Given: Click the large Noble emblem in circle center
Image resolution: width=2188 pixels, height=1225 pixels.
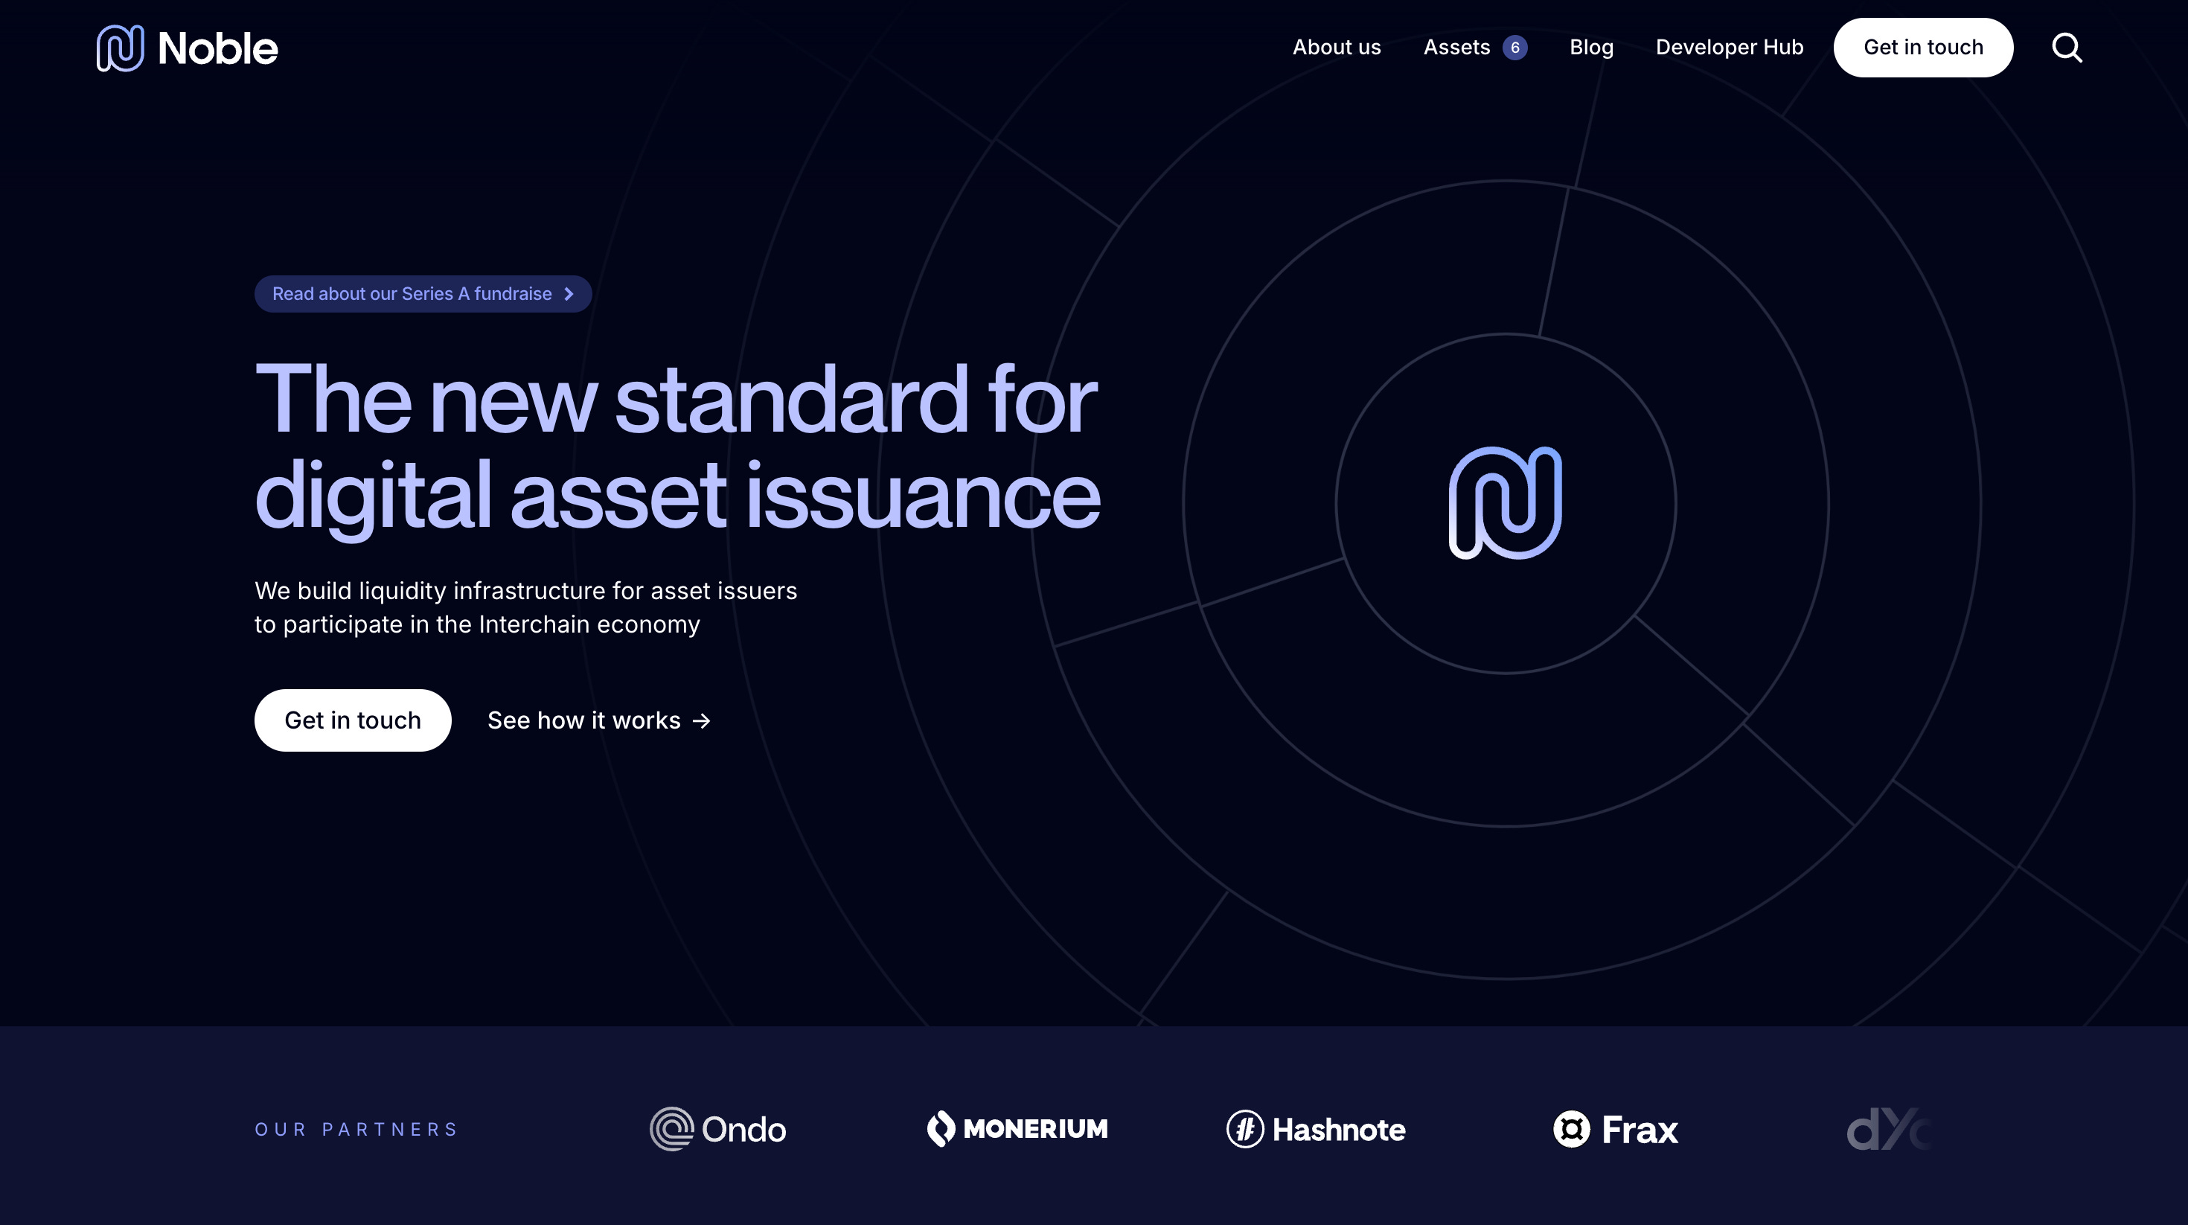Looking at the screenshot, I should pyautogui.click(x=1505, y=503).
